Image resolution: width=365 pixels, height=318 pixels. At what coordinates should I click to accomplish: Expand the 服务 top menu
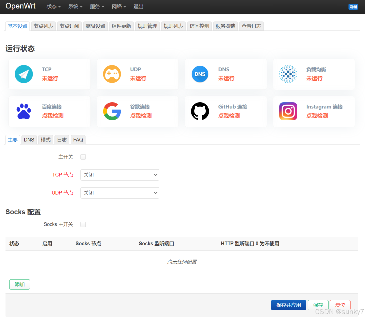(x=97, y=6)
